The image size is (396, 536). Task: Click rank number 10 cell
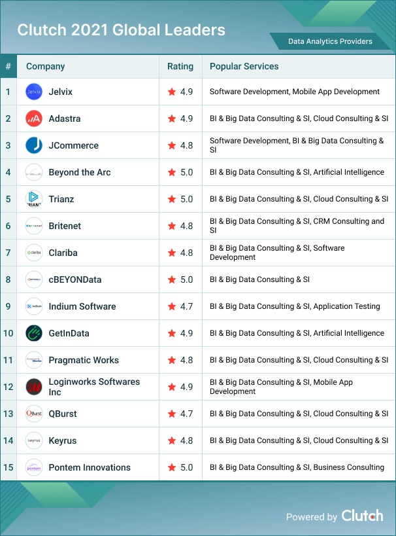8,333
